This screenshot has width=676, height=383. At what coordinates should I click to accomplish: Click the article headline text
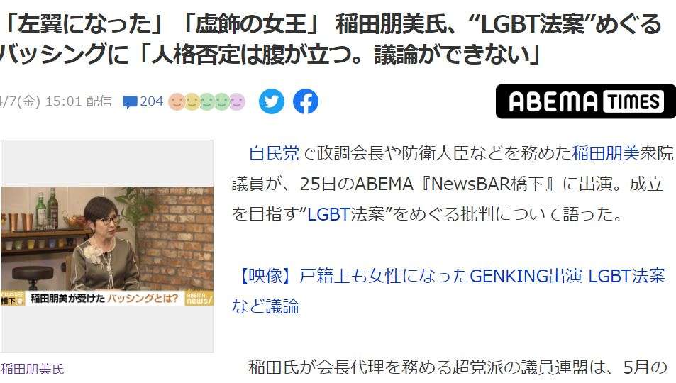(331, 39)
